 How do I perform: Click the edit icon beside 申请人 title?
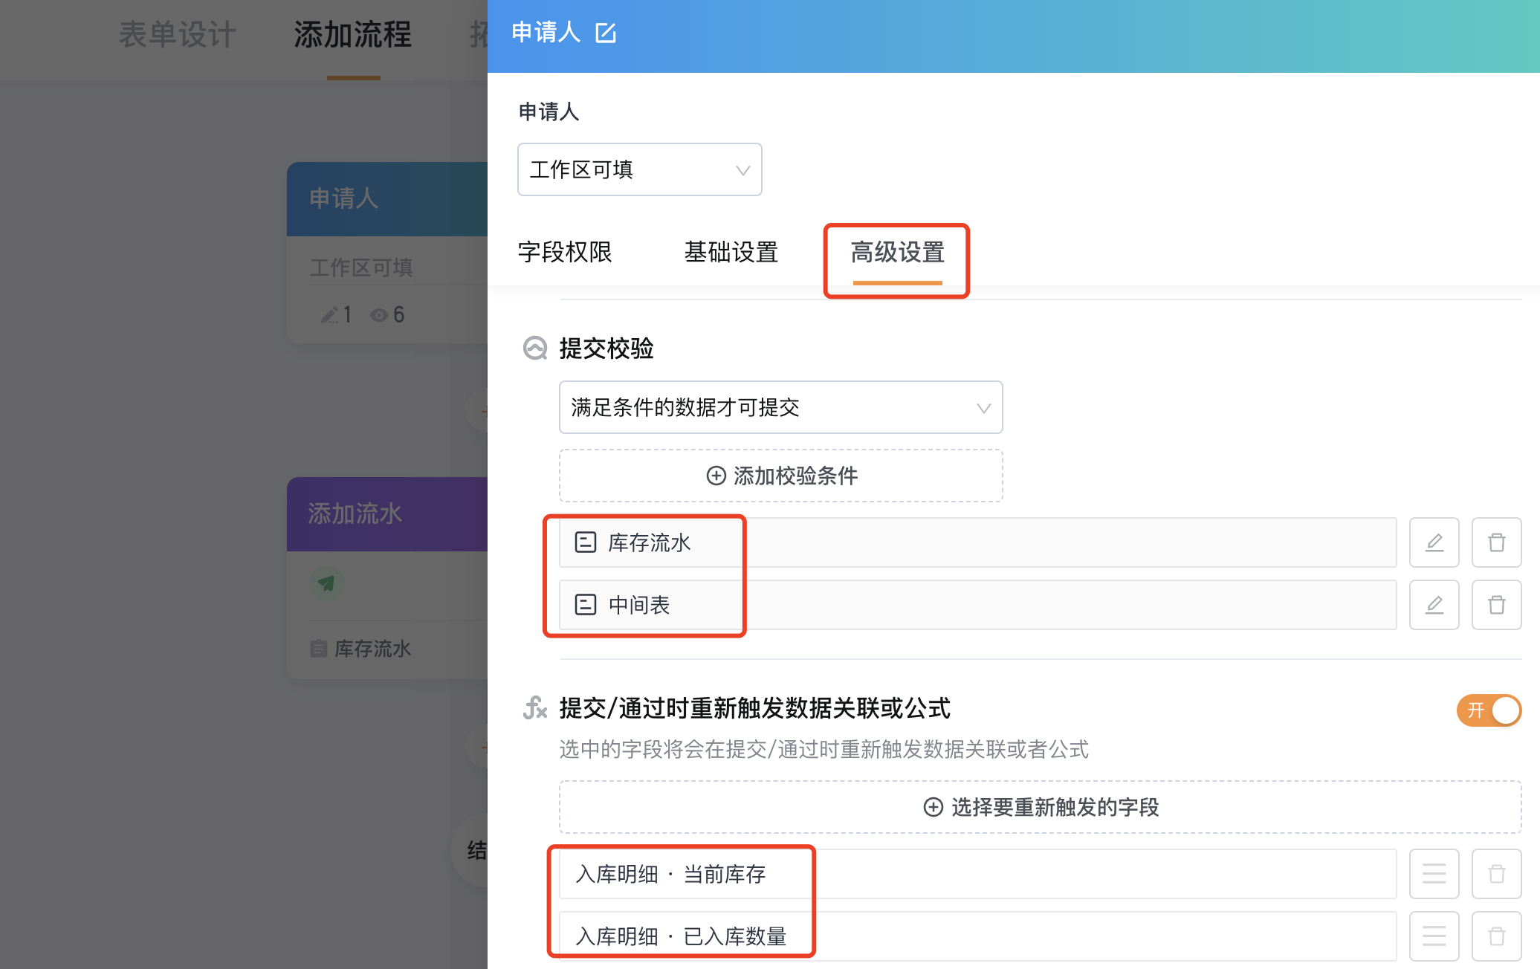tap(606, 33)
